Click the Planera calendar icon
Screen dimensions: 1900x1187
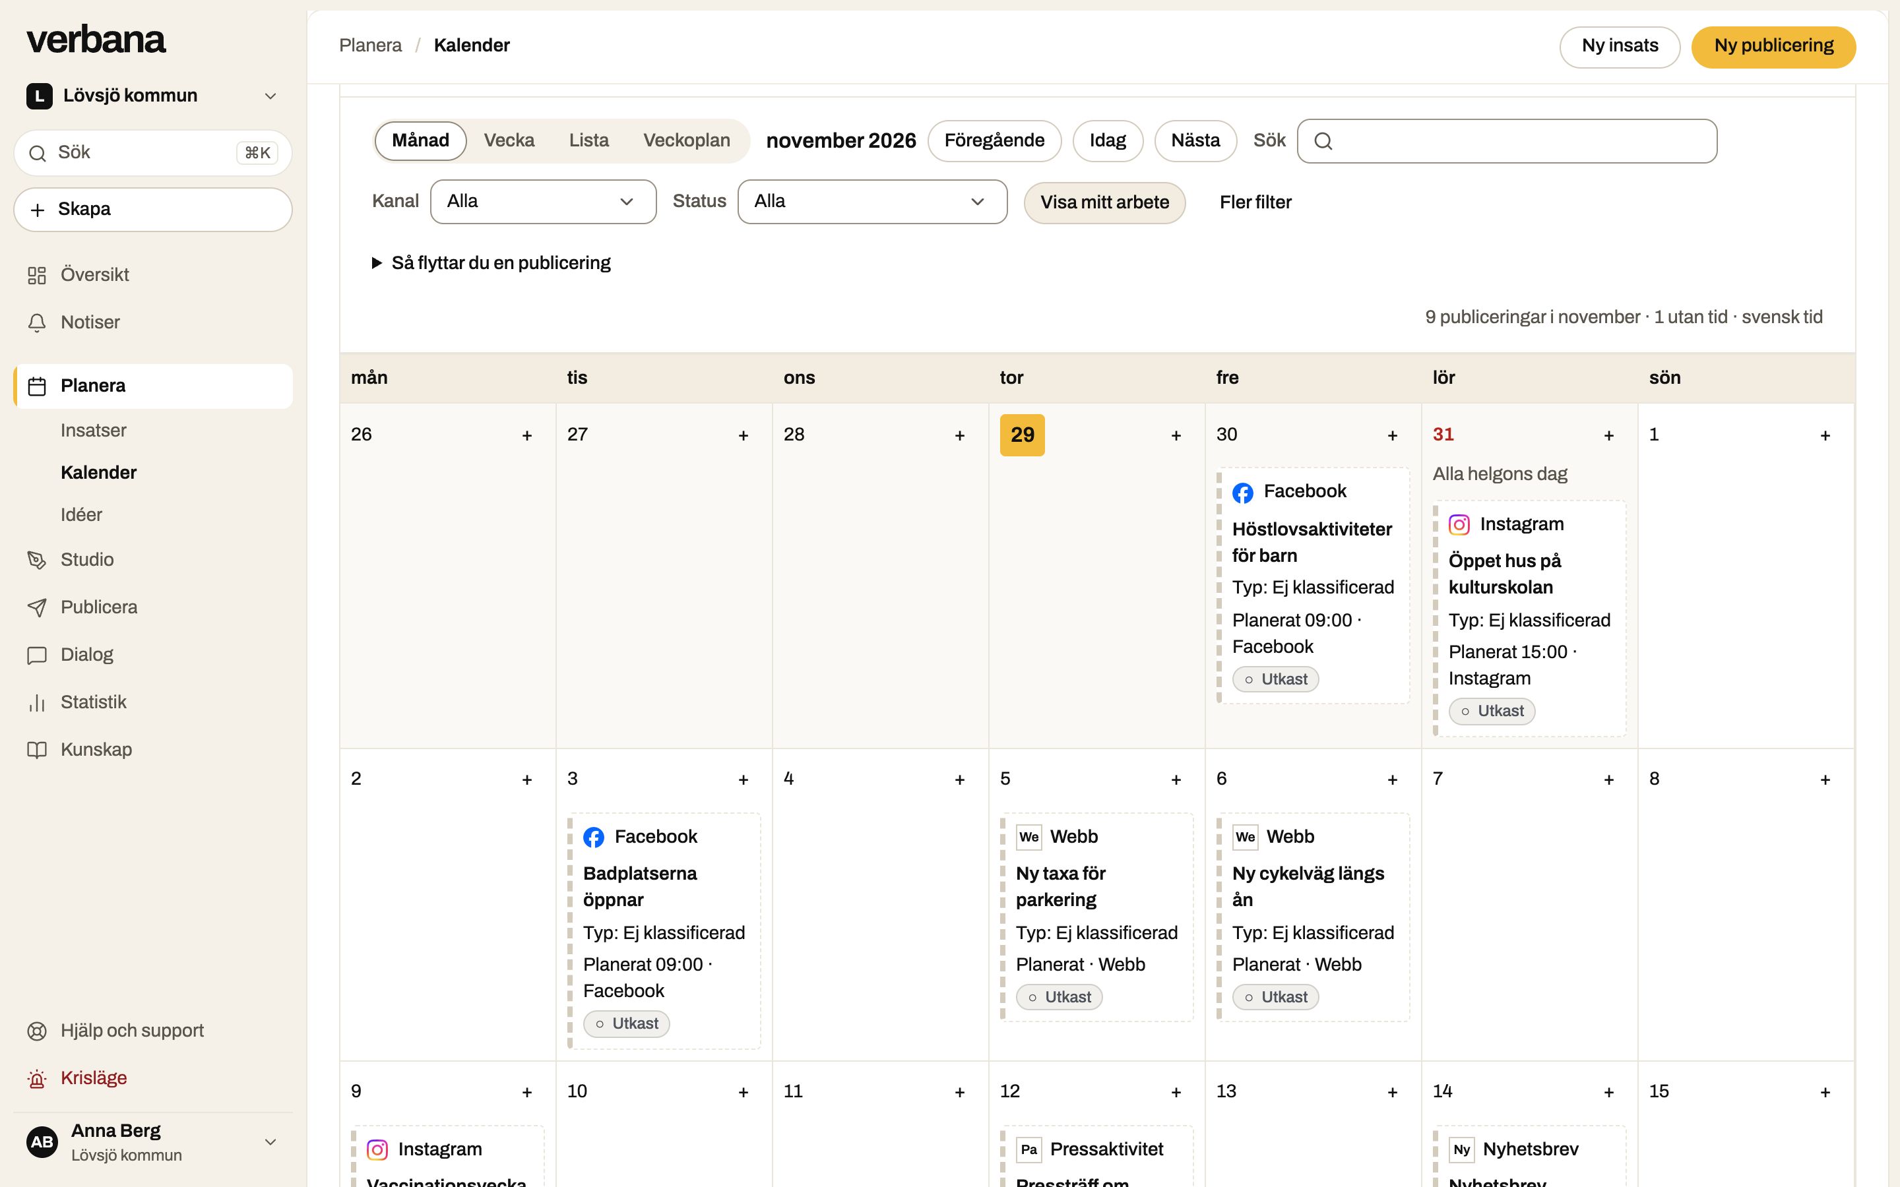pyautogui.click(x=37, y=386)
